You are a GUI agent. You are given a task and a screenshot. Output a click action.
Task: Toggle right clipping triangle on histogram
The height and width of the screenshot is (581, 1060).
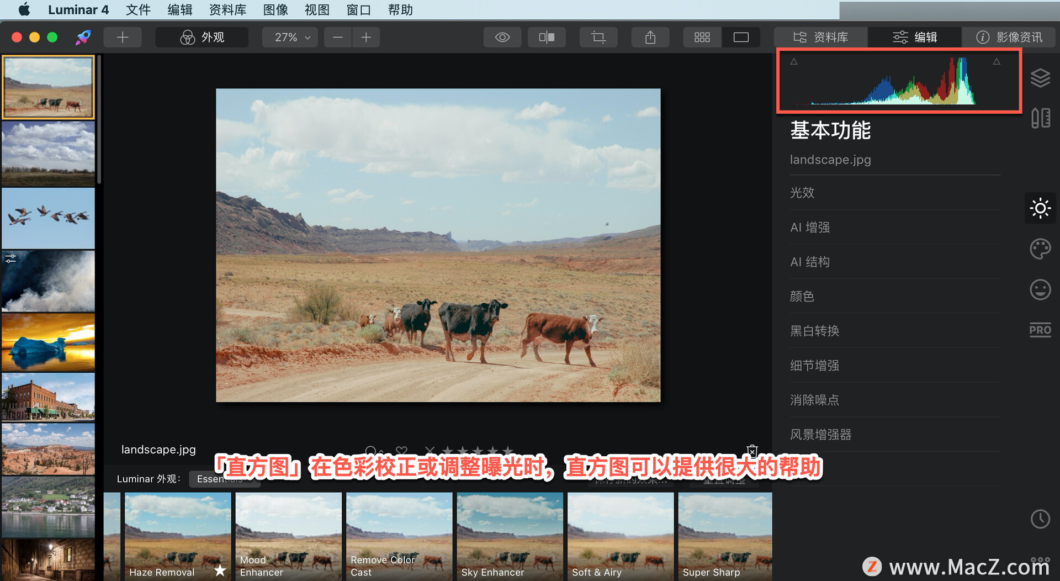(x=997, y=61)
